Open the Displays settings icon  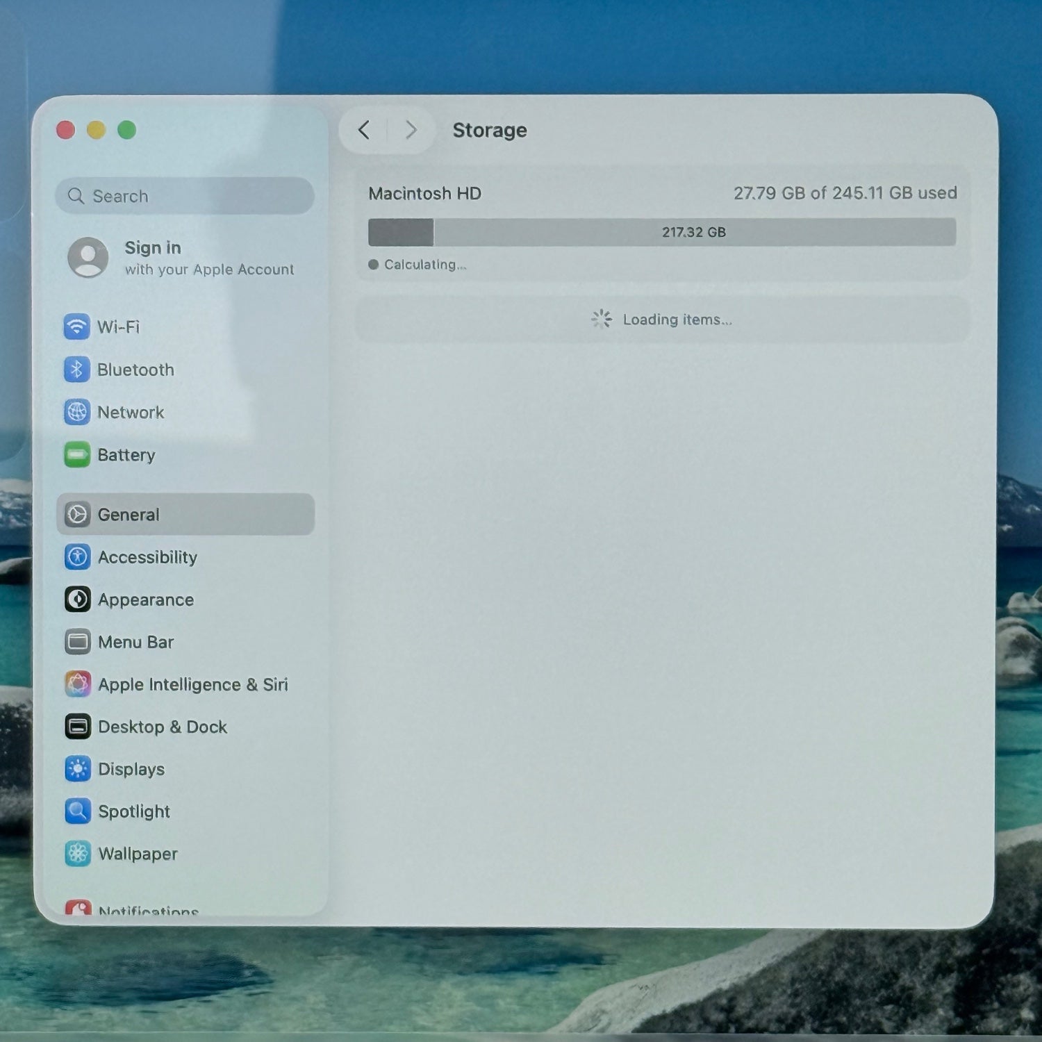coord(77,769)
